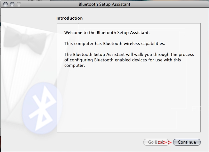The image size is (209, 152).
Task: Click the Bluetooth logo graphic
Action: point(42,108)
